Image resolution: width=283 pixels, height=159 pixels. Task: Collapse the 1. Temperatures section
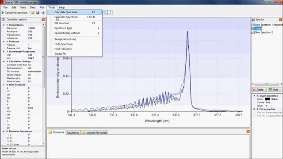4,25
